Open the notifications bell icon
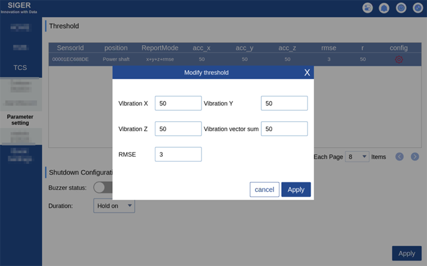 [384, 8]
